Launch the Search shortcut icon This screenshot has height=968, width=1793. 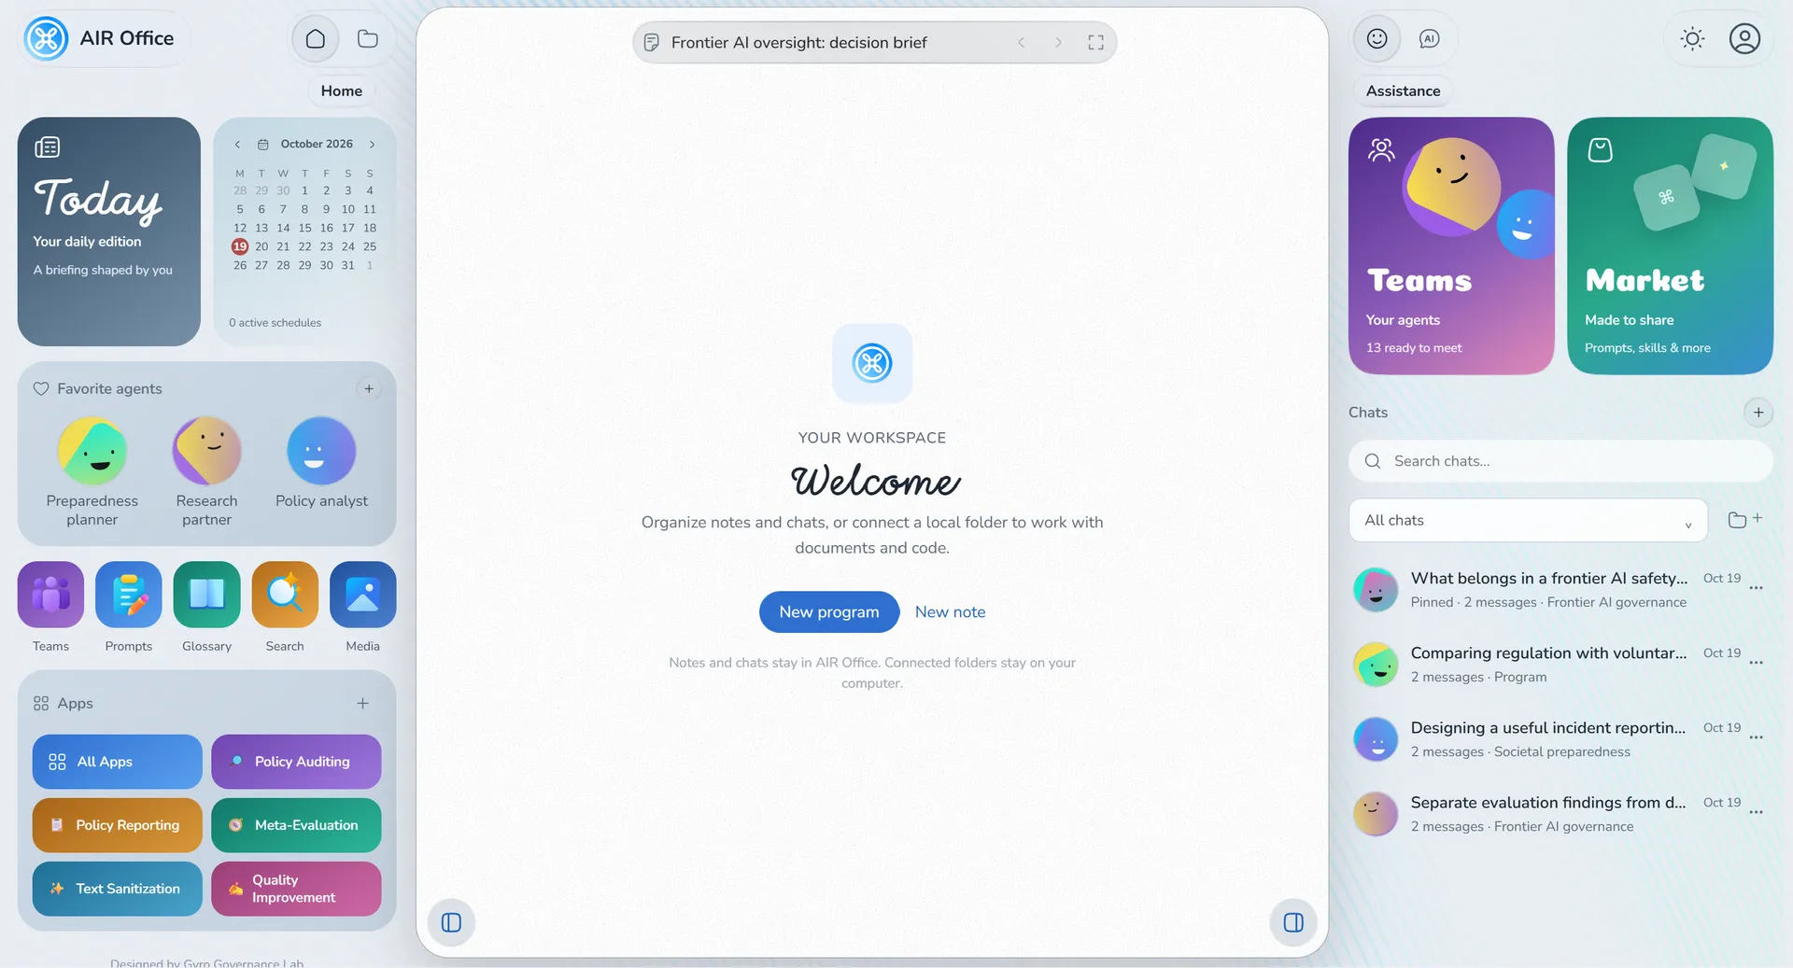point(285,595)
